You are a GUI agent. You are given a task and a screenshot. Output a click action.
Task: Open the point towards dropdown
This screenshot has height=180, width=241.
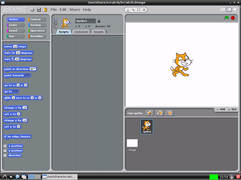click(x=28, y=76)
